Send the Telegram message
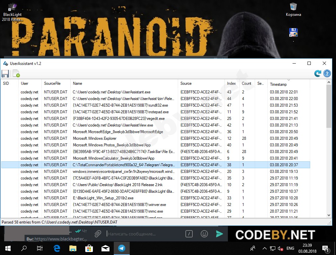The width and height of the screenshot is (336, 255). point(219,234)
